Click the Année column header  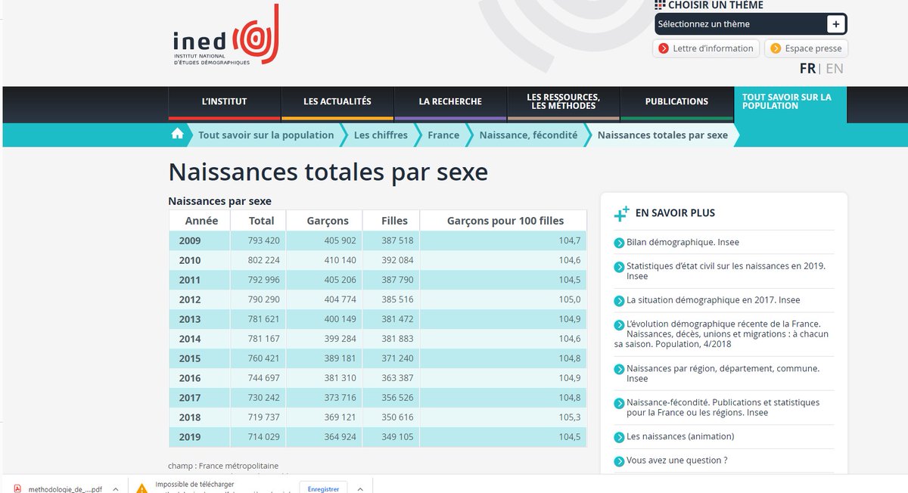click(201, 221)
